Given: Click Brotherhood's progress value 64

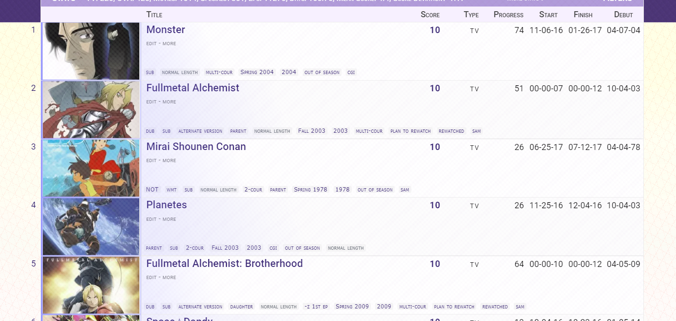Looking at the screenshot, I should [x=519, y=264].
